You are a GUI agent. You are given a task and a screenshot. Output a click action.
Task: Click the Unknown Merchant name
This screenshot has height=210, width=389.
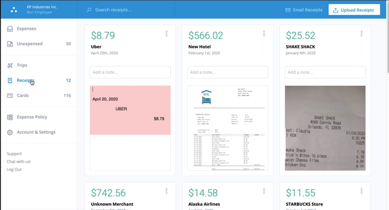tap(112, 204)
